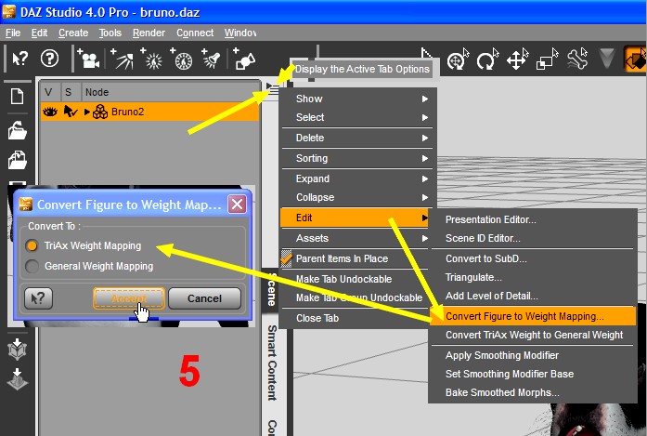Click the New File icon in sidebar
The image size is (647, 436).
point(17,97)
